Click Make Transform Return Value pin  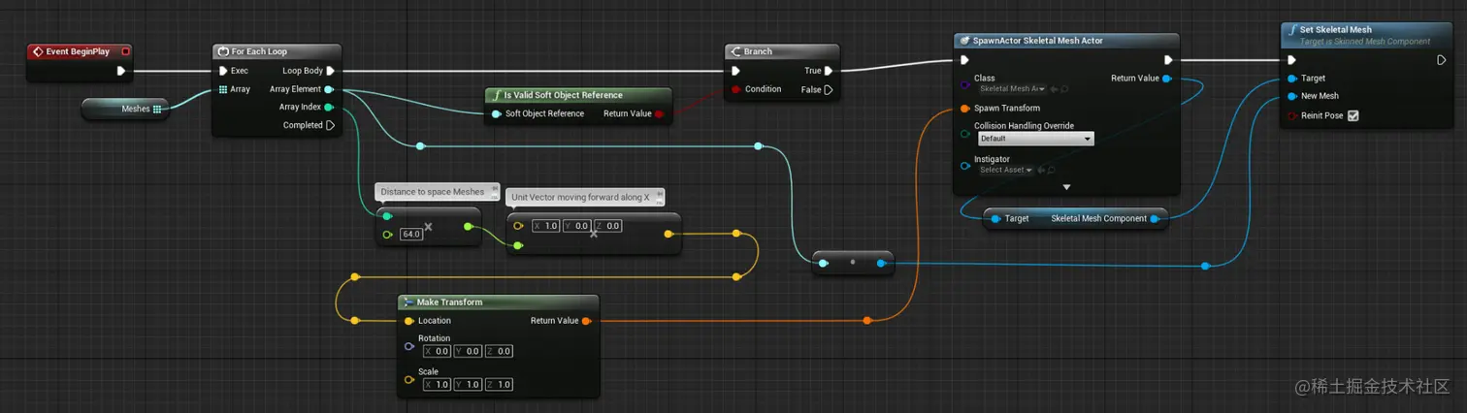(586, 321)
